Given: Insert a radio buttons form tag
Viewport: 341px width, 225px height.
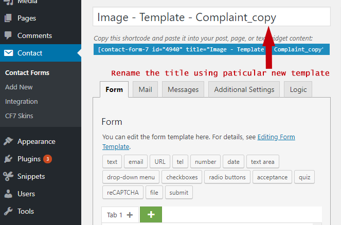Looking at the screenshot, I should click(227, 177).
